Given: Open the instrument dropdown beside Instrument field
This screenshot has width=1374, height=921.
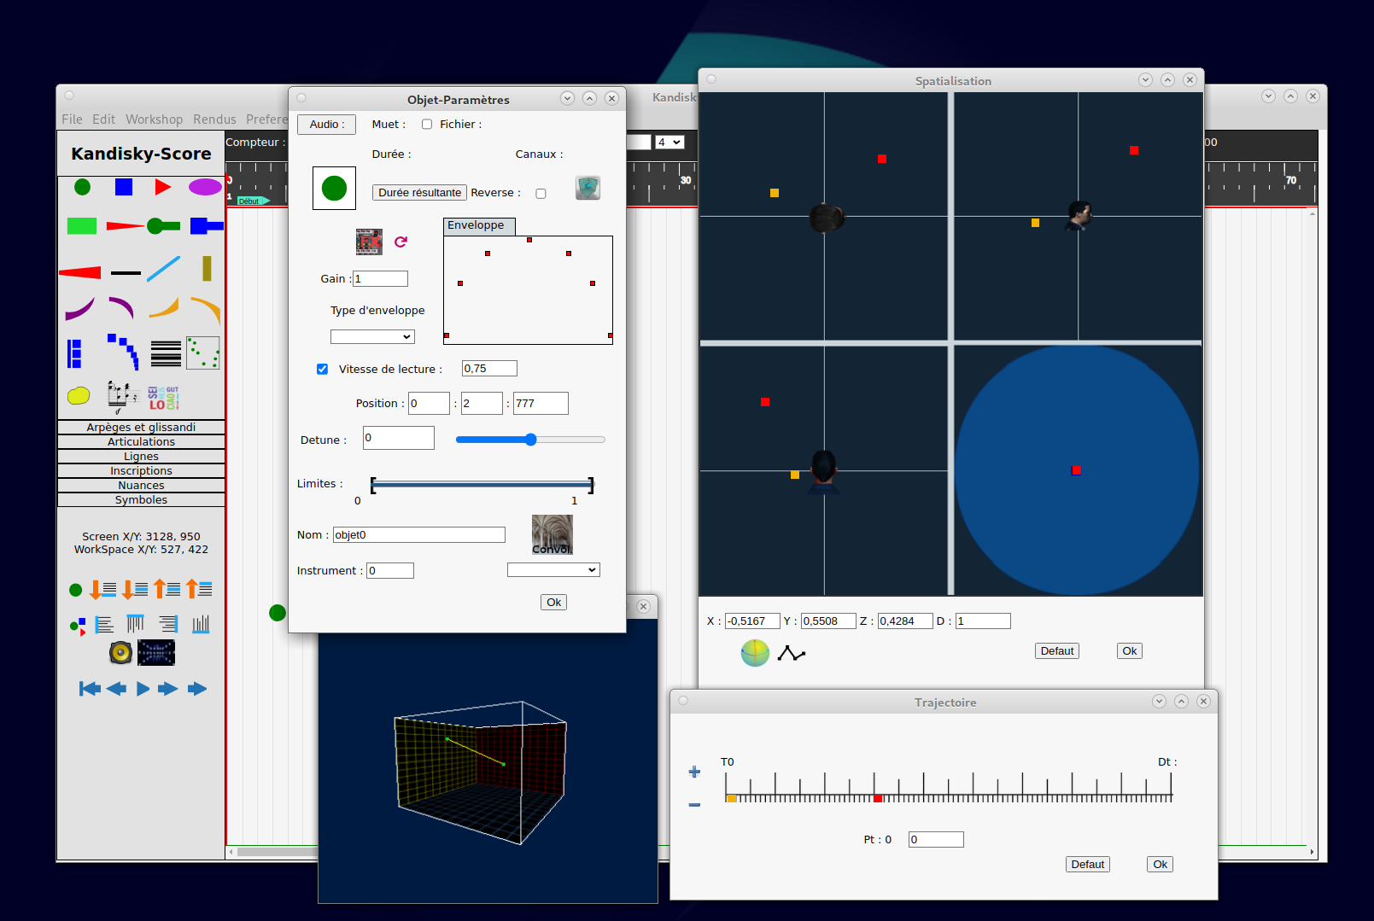Looking at the screenshot, I should 553,570.
